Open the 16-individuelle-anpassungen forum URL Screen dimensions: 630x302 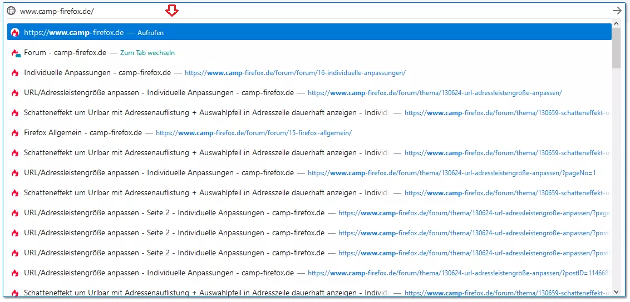(x=295, y=73)
